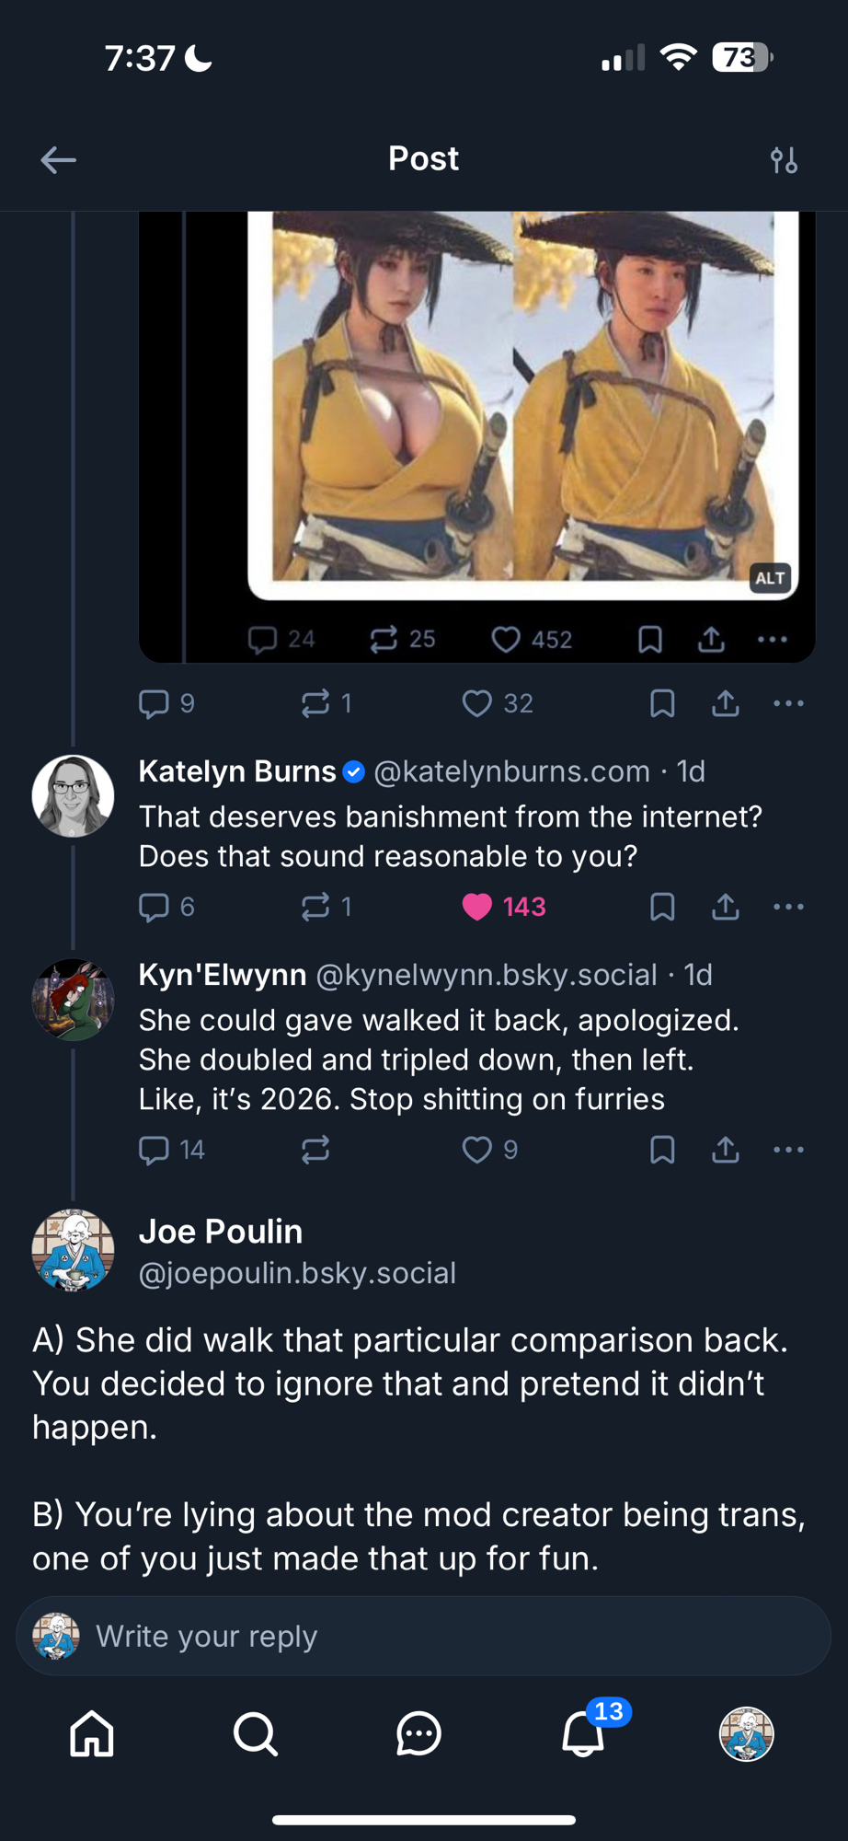Open @joepoulin.bsky.social handle link
Screen dimensions: 848x1841
297,1273
